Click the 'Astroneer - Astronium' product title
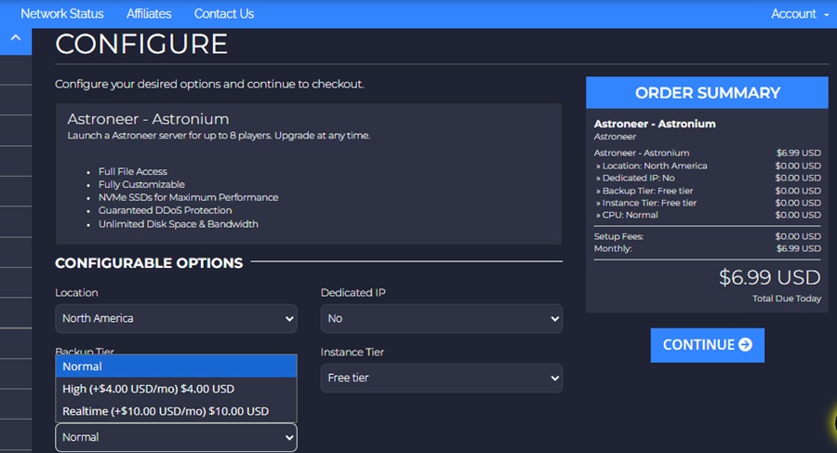This screenshot has width=837, height=453. (148, 118)
